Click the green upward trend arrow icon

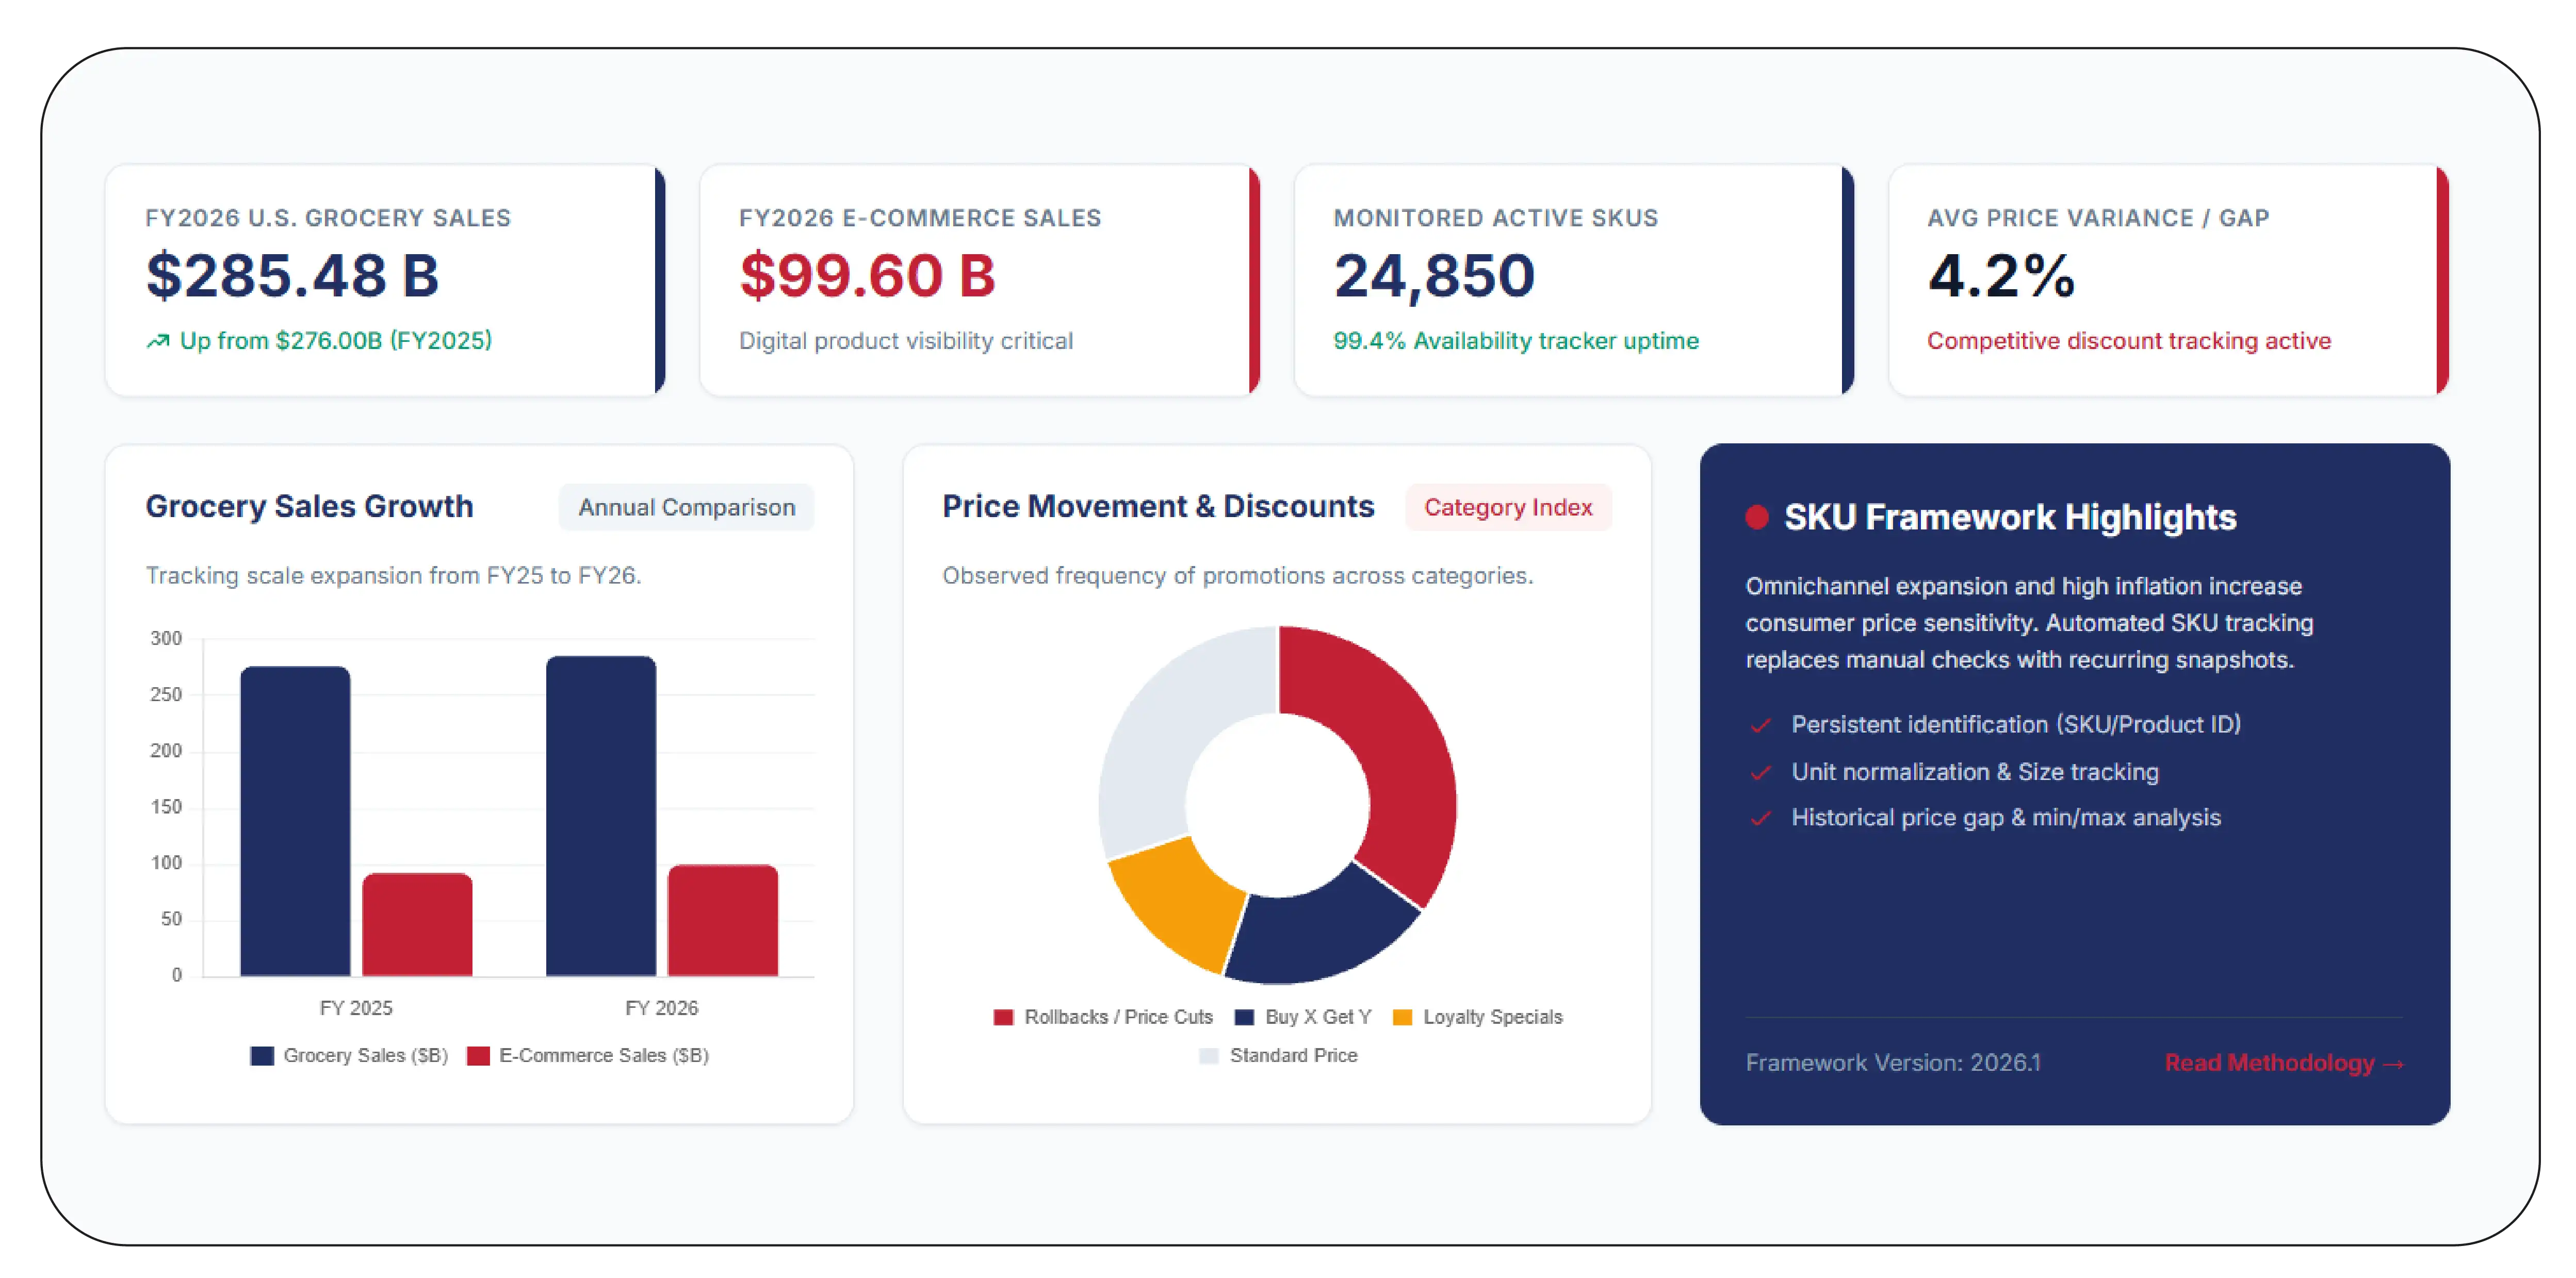[x=157, y=342]
